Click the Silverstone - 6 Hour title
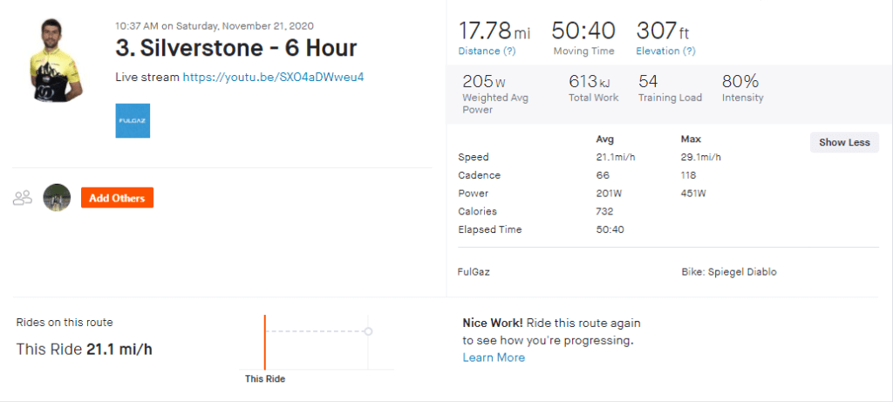893x402 pixels. (235, 47)
